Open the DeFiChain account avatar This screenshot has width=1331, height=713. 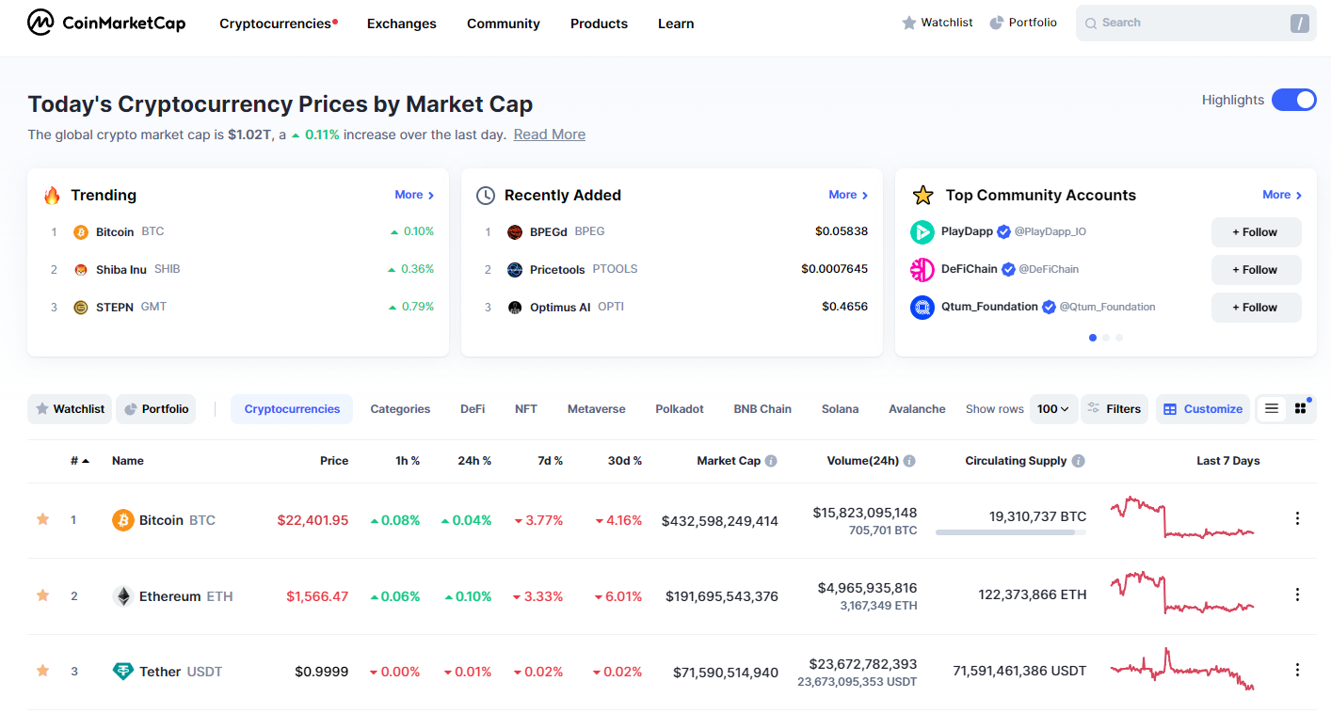[x=922, y=270]
